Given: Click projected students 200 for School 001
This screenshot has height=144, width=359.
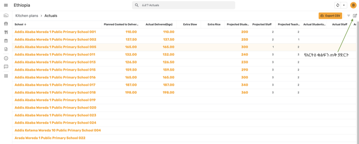Looking at the screenshot, I should pyautogui.click(x=245, y=32).
